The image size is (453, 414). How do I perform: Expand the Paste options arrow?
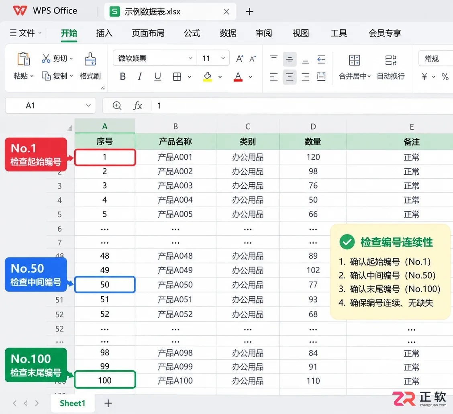click(x=32, y=76)
